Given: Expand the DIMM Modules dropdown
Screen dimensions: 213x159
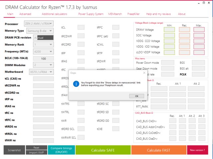Looking at the screenshot, I should click(x=43, y=65).
